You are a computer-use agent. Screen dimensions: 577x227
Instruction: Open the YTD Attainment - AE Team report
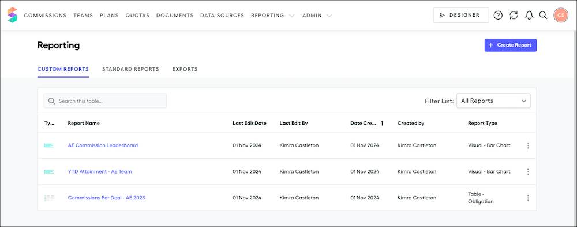[100, 172]
